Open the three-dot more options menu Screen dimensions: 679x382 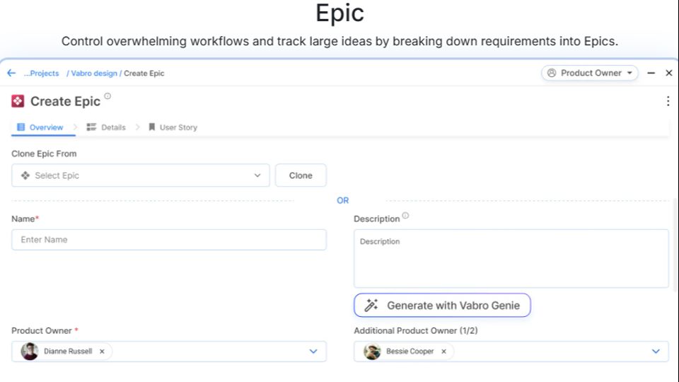coord(668,101)
